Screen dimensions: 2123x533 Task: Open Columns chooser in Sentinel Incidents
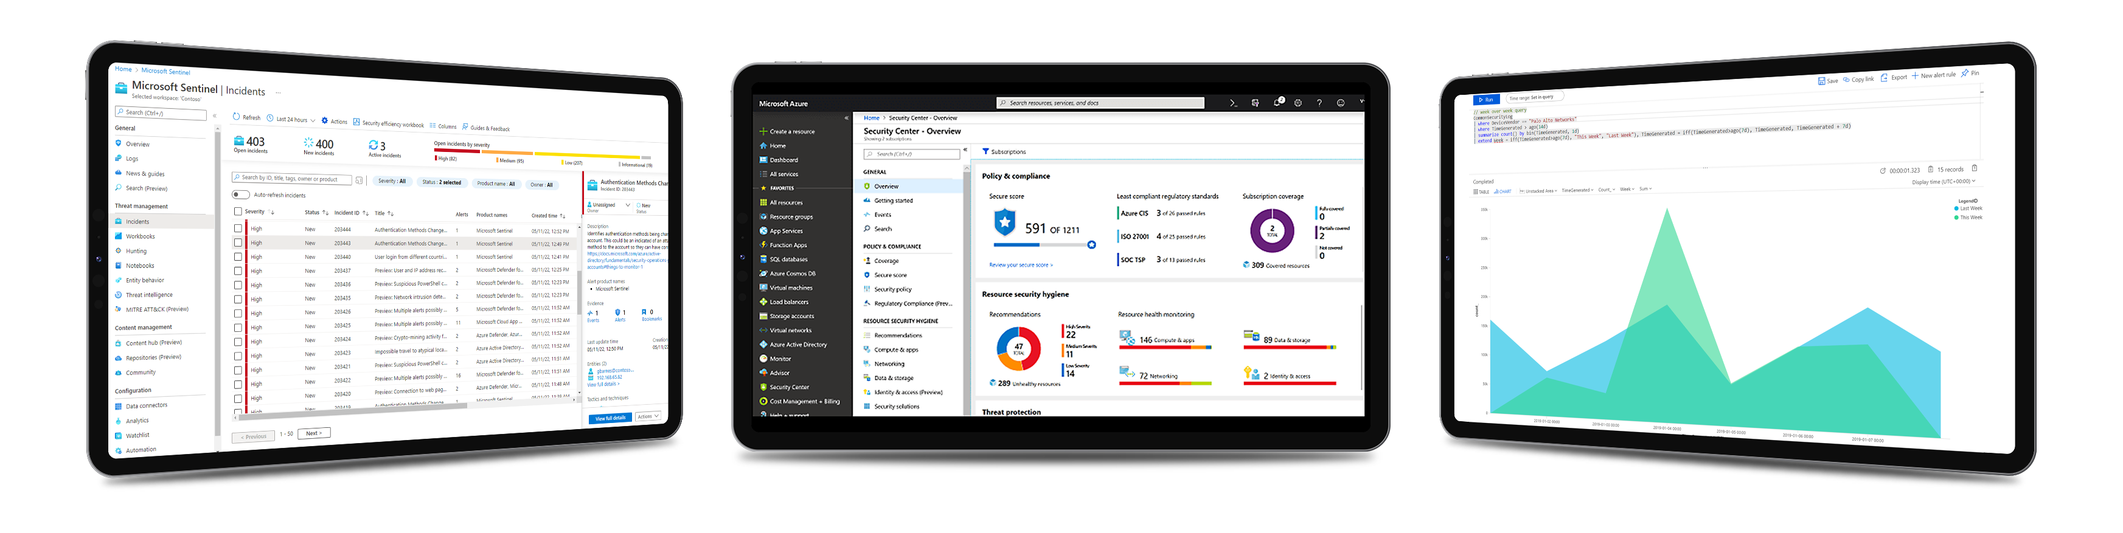pyautogui.click(x=443, y=126)
